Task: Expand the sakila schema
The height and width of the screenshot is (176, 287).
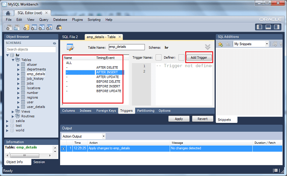Action: pos(7,121)
